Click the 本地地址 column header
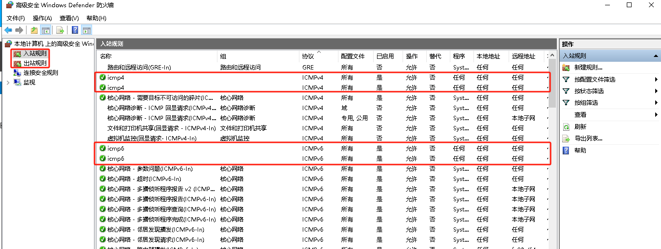The image size is (661, 249). pos(491,56)
